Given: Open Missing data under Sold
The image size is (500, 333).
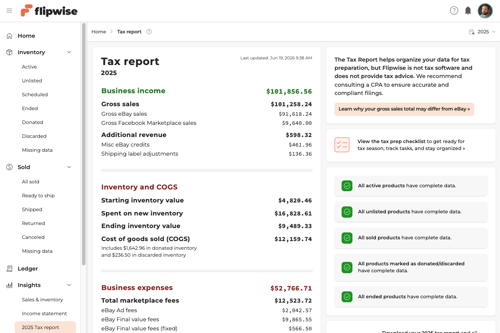Looking at the screenshot, I should point(37,251).
